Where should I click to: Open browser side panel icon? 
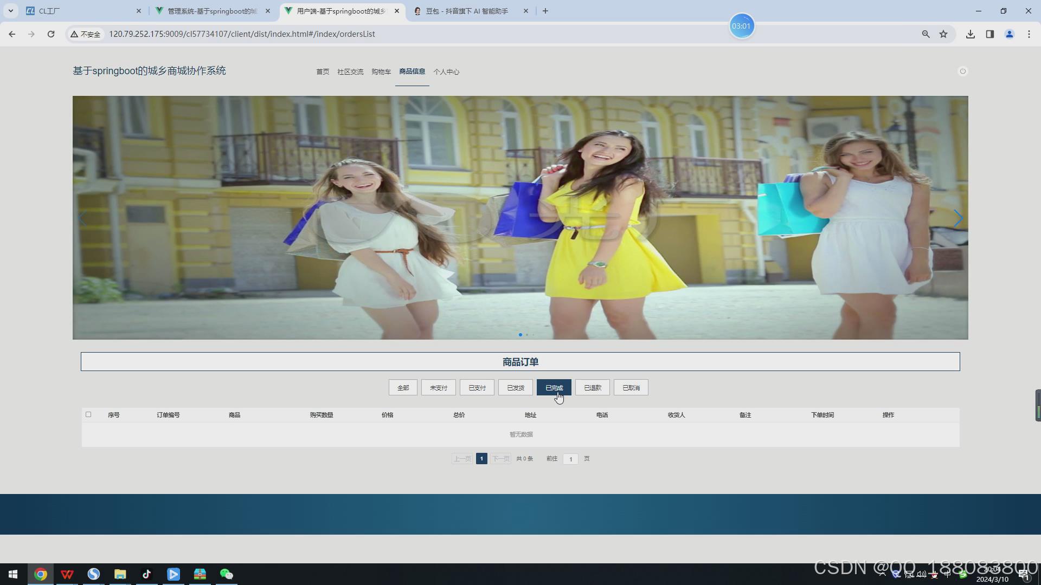coord(989,34)
